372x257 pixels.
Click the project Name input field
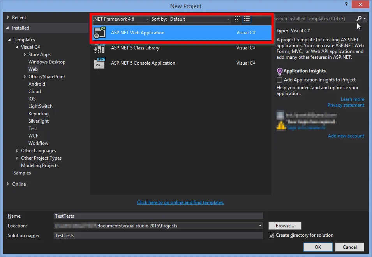[158, 216]
